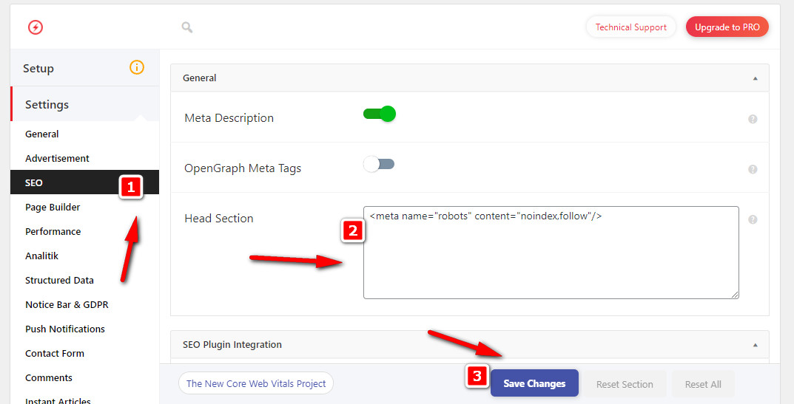Click the Upgrade to PRO button
This screenshot has width=794, height=404.
(x=727, y=27)
